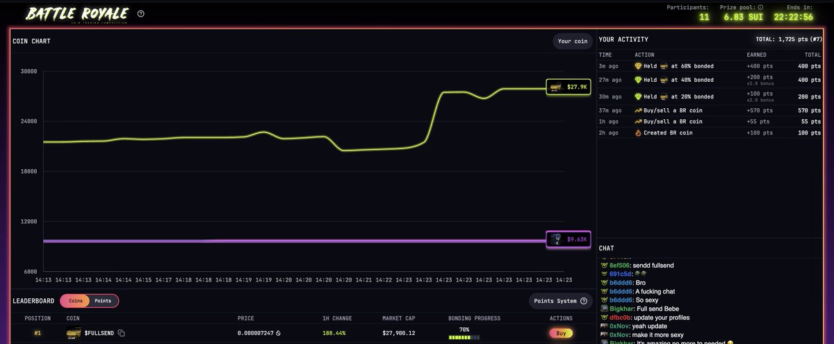Click the 'update your profiles' chat message
The height and width of the screenshot is (344, 834).
click(662, 317)
